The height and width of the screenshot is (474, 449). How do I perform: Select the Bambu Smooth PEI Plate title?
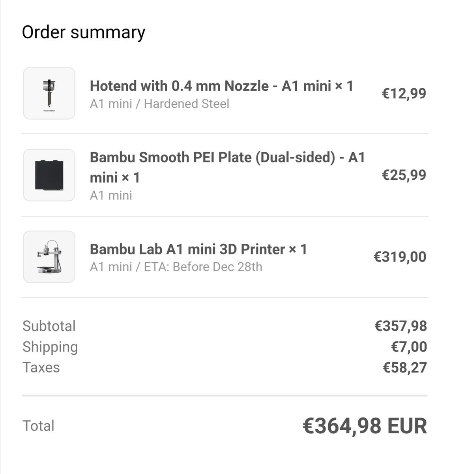tap(228, 167)
